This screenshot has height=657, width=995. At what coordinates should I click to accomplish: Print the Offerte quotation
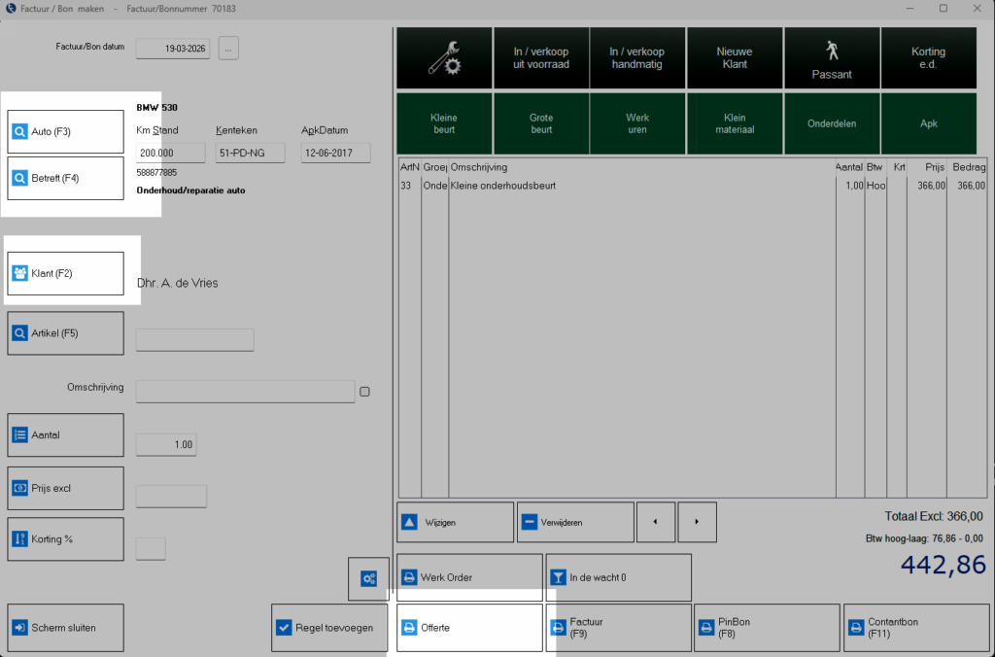[469, 628]
